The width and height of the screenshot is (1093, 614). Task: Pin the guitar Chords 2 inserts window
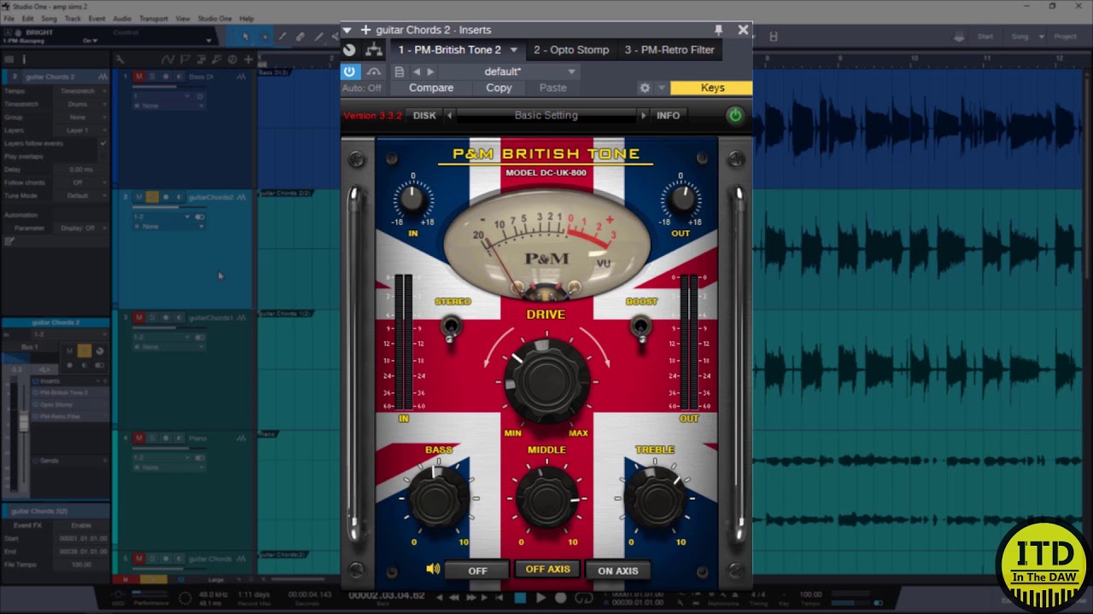719,30
